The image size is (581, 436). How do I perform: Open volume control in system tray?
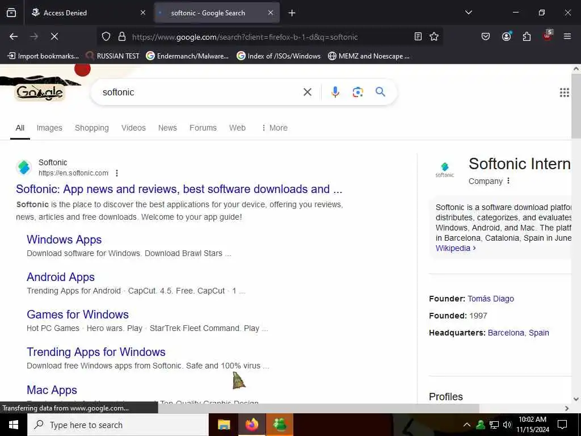pyautogui.click(x=507, y=425)
